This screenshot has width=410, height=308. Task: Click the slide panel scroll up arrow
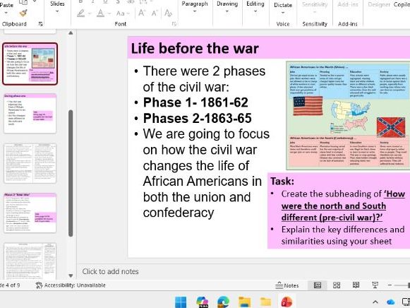71,33
